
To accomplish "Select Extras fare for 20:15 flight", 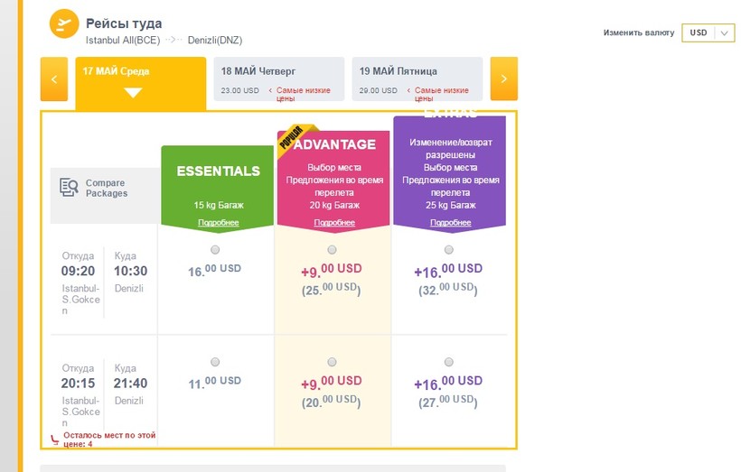I will click(448, 362).
